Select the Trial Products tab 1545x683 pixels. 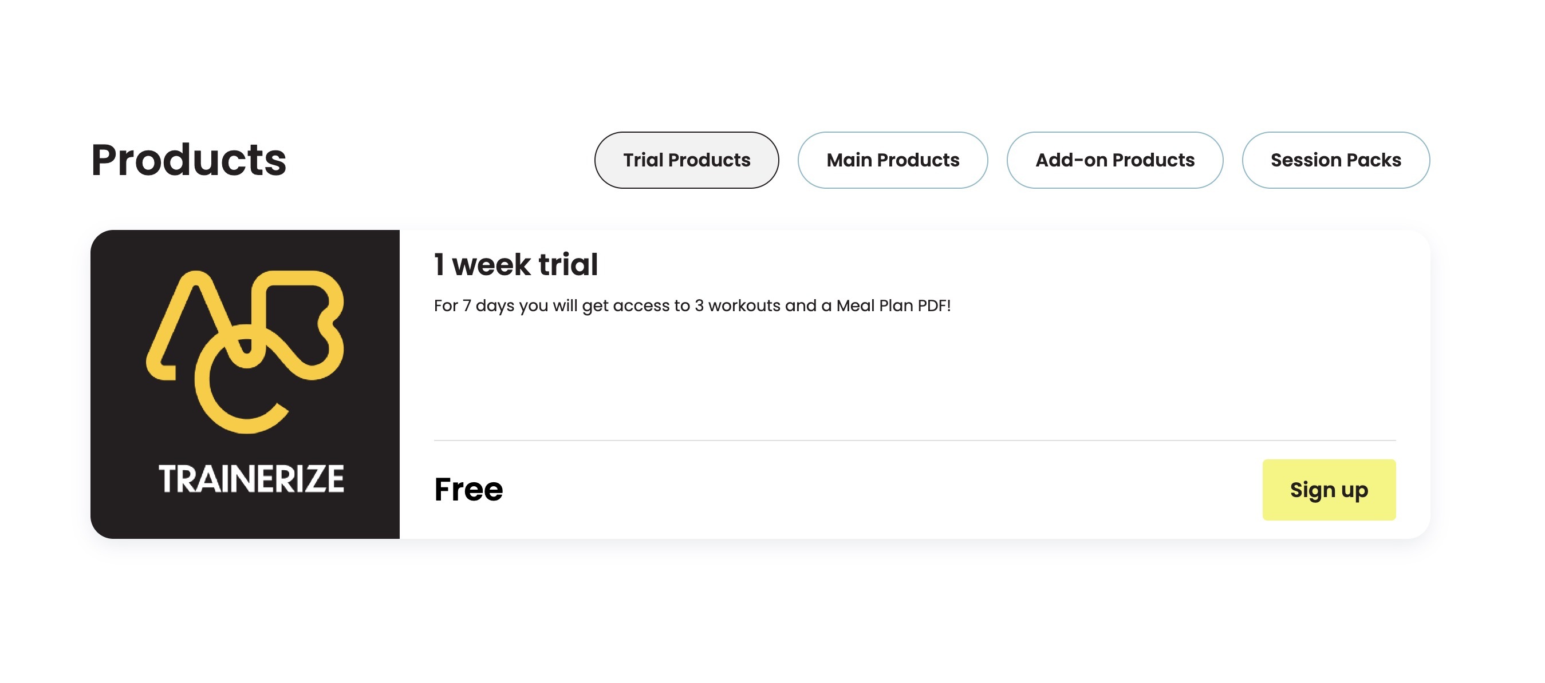tap(686, 160)
